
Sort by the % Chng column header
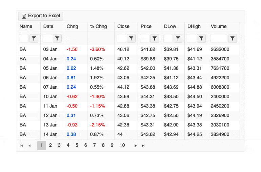(98, 27)
